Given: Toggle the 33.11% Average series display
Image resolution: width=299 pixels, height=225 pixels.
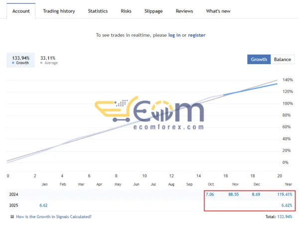Looking at the screenshot, I should (48, 60).
